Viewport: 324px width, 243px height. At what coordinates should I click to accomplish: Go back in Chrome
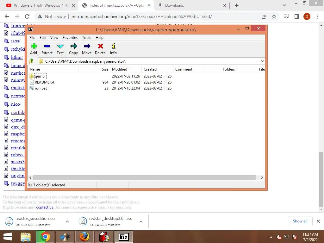[x=7, y=16]
